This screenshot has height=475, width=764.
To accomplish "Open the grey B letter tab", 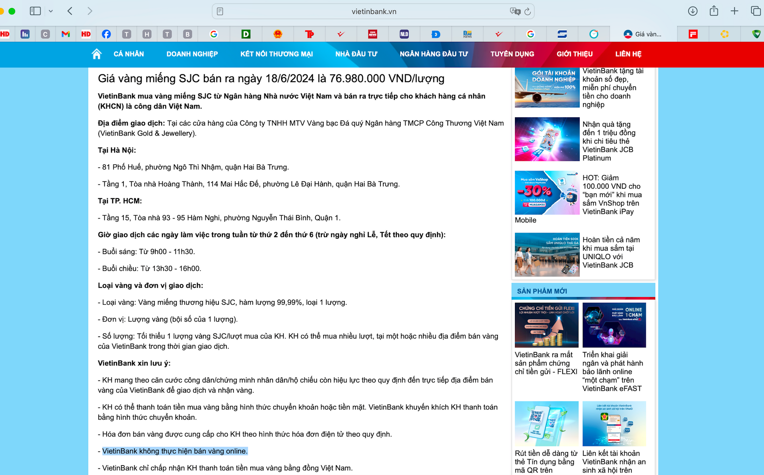I will pos(187,34).
